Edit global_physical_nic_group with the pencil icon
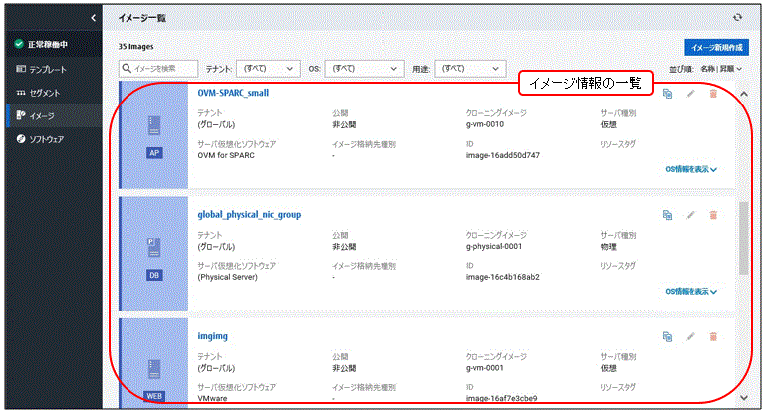 pos(690,215)
